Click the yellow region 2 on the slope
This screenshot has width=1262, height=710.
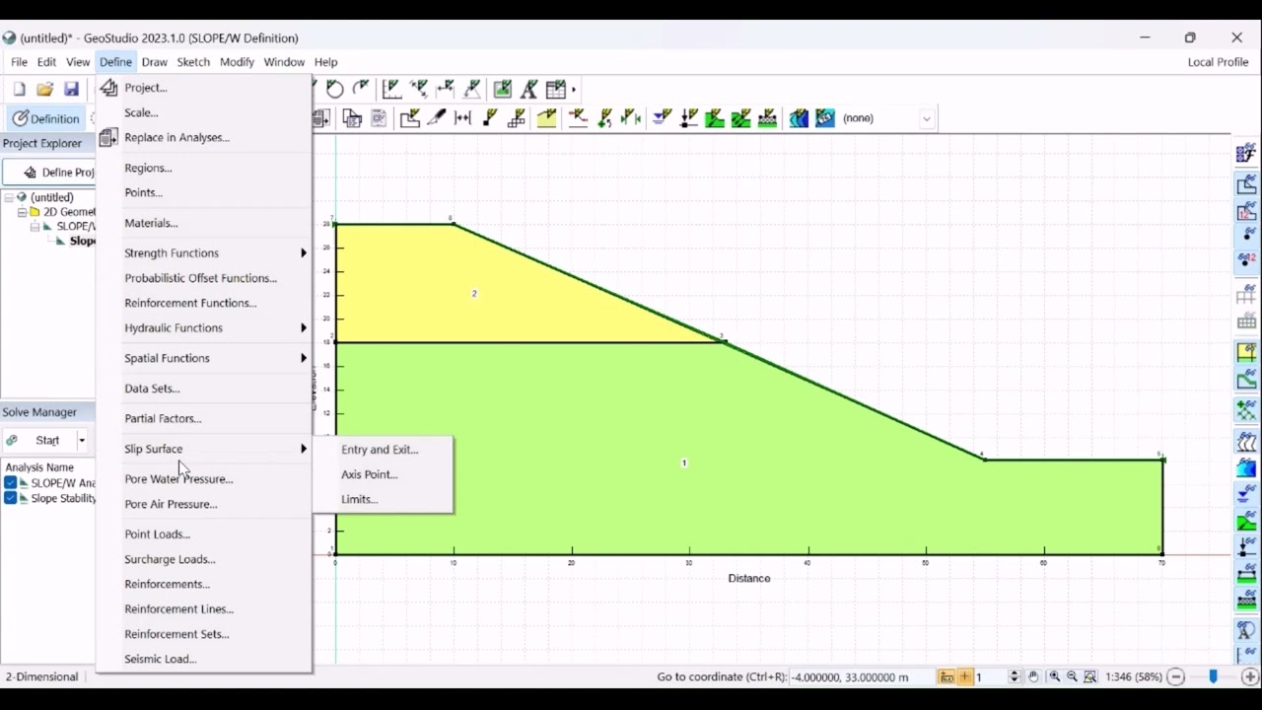473,294
